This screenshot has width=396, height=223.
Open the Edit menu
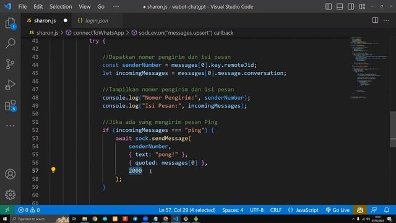pos(38,7)
